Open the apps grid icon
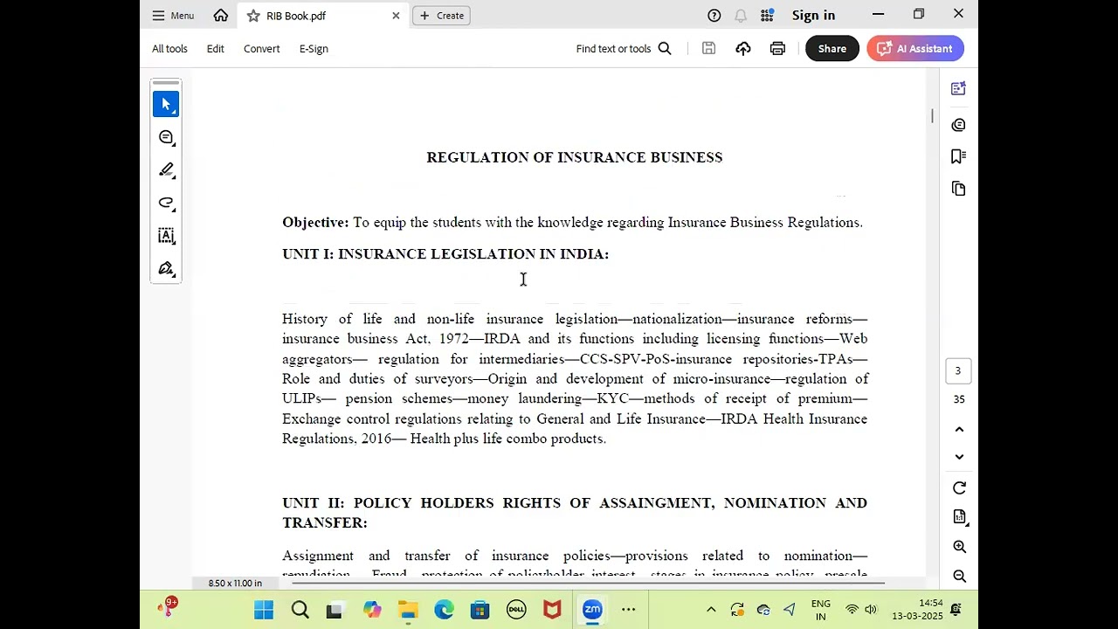This screenshot has width=1118, height=629. pyautogui.click(x=767, y=16)
